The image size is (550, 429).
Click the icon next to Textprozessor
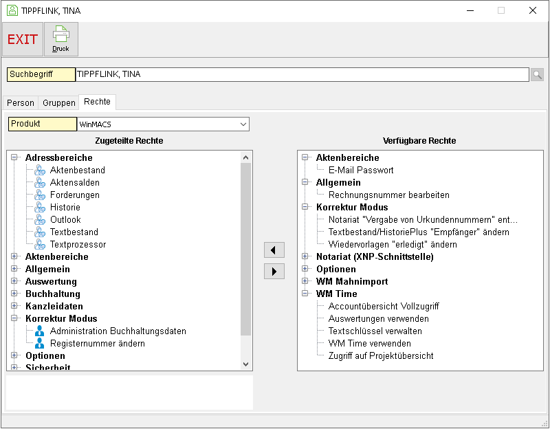click(40, 244)
